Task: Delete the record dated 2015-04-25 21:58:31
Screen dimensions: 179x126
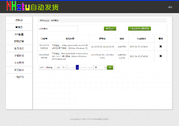Action: [x=161, y=46]
